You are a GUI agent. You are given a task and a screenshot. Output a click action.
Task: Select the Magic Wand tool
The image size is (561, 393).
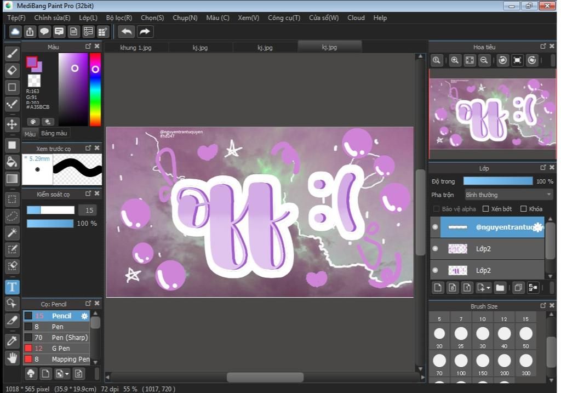[12, 233]
